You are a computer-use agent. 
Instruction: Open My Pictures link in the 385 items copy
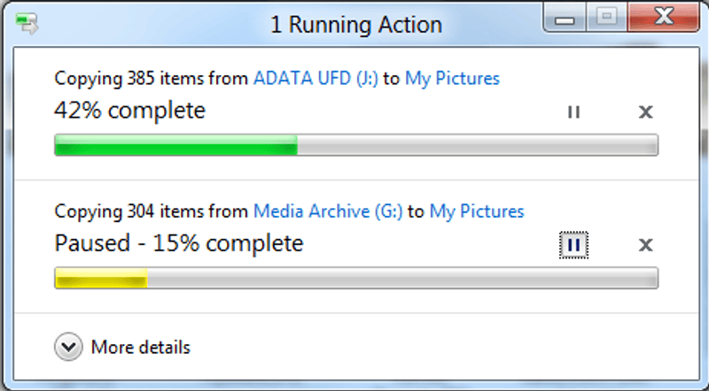click(x=452, y=78)
